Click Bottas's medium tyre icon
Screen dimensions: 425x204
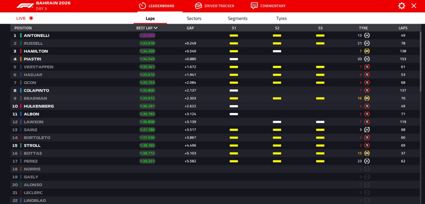[367, 153]
